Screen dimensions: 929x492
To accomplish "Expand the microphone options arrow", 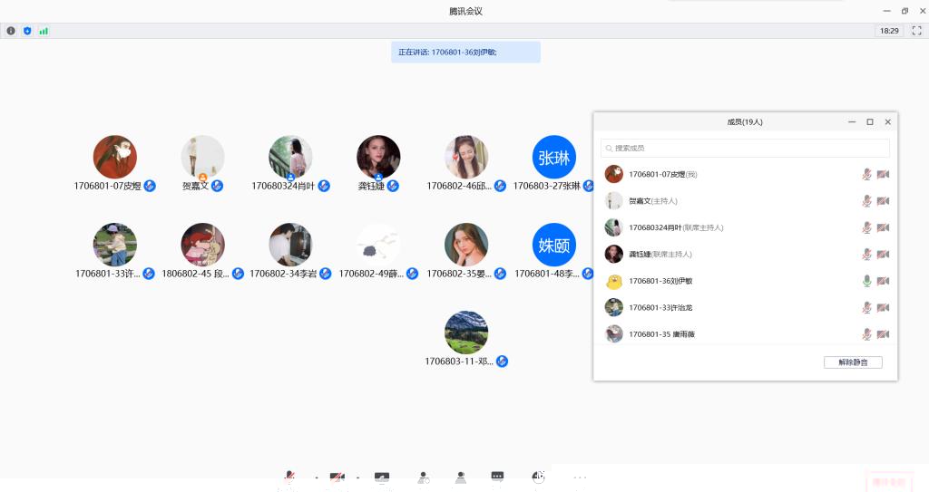I will click(x=316, y=478).
